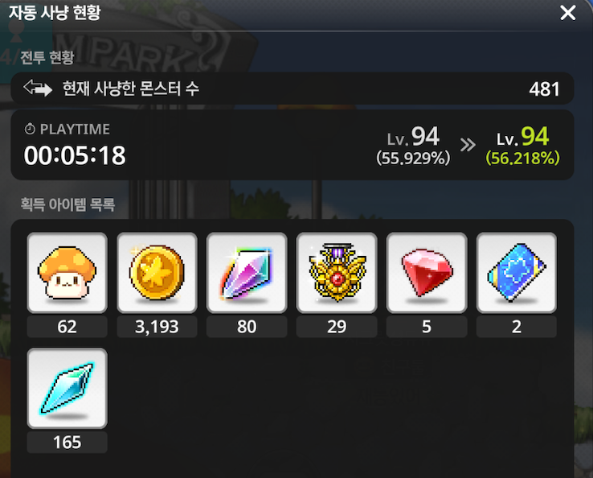Click the 3,193 coin quantity label
This screenshot has height=478, width=593.
(x=157, y=327)
